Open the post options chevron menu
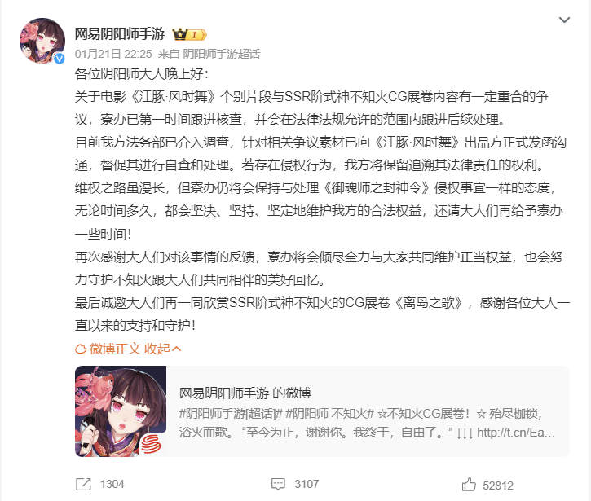This screenshot has width=591, height=501. [x=564, y=20]
